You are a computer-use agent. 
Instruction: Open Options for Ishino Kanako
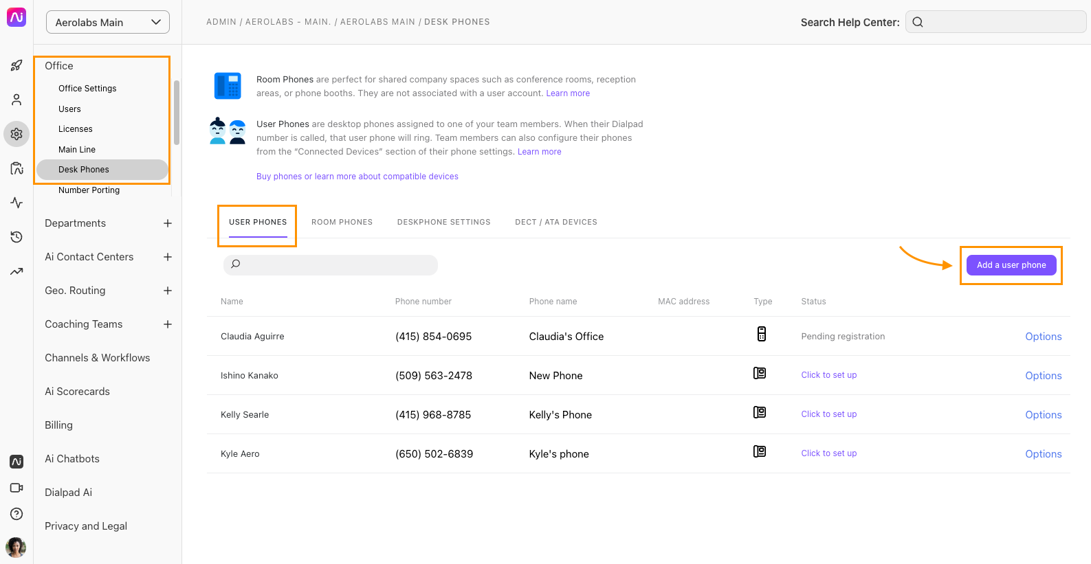1044,376
